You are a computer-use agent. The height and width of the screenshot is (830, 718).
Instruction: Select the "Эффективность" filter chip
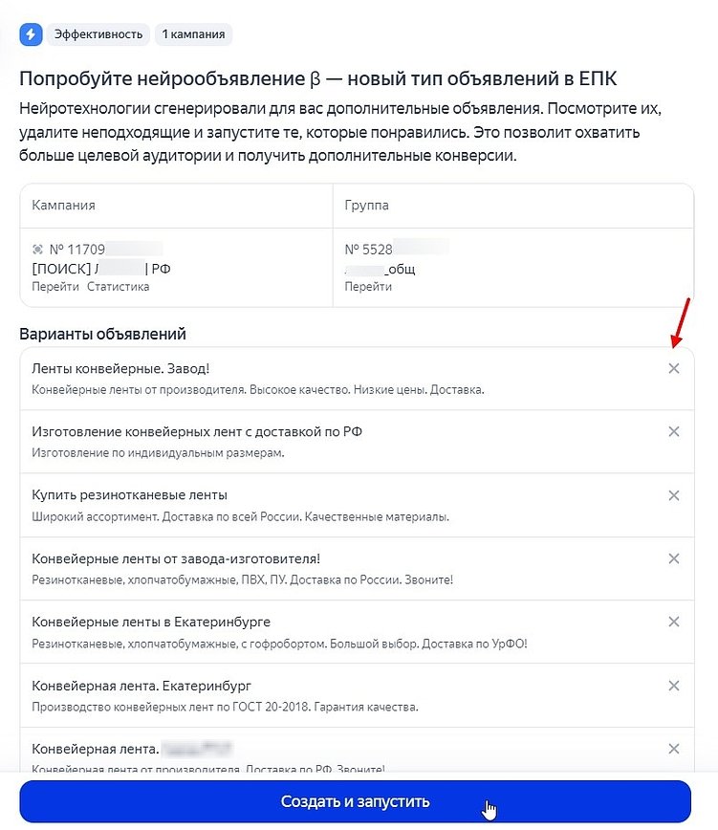[x=99, y=33]
